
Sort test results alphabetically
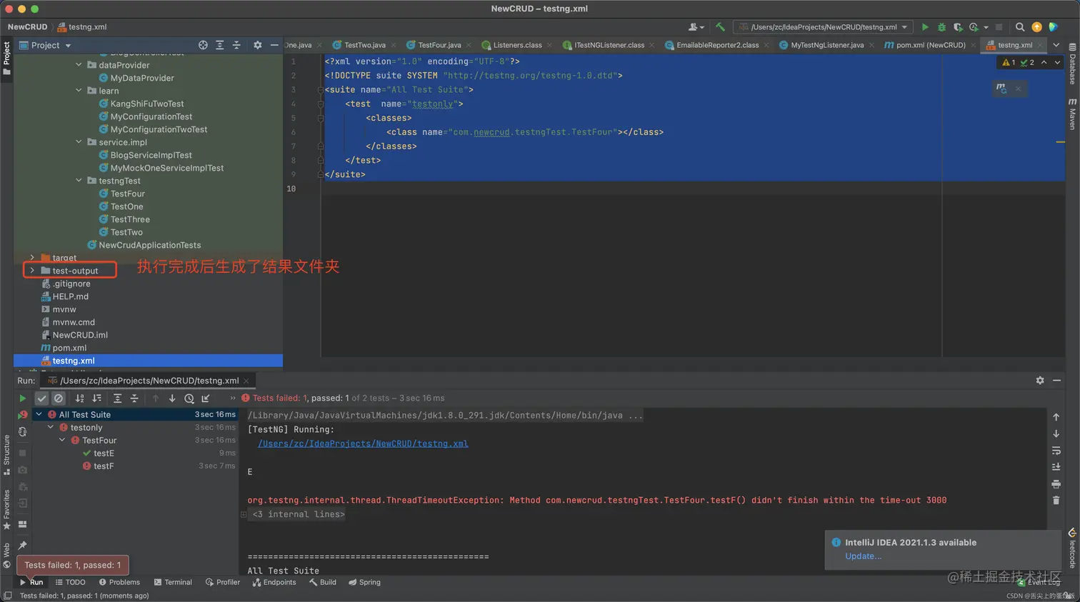click(80, 398)
